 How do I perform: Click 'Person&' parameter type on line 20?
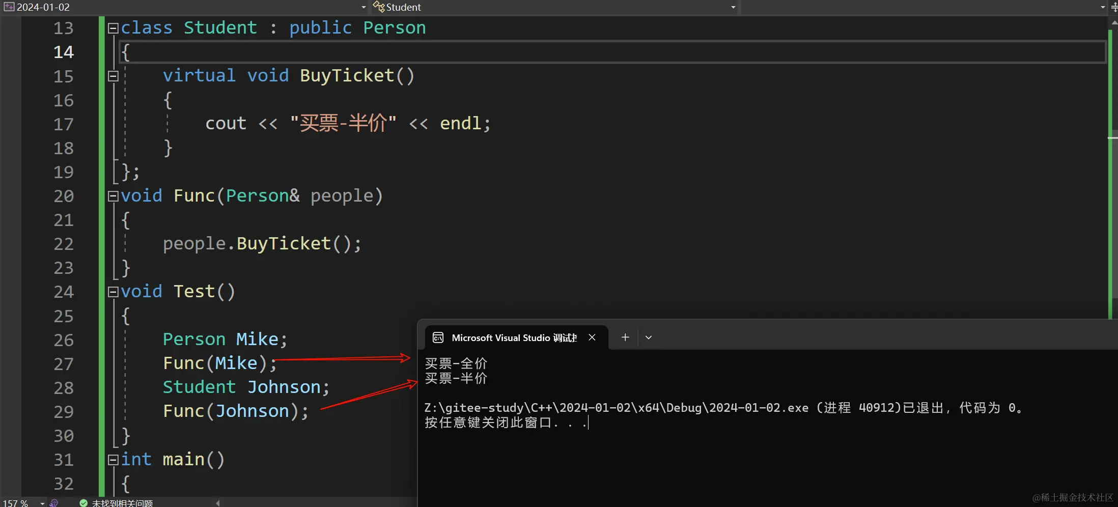263,196
